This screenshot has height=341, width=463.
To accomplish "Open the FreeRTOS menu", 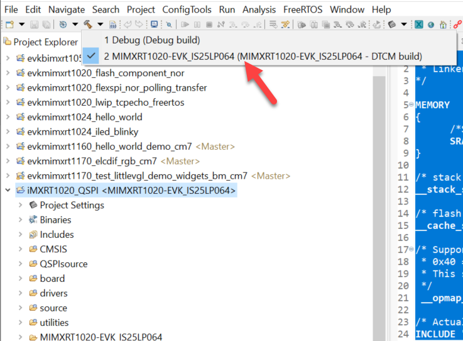I will (303, 10).
